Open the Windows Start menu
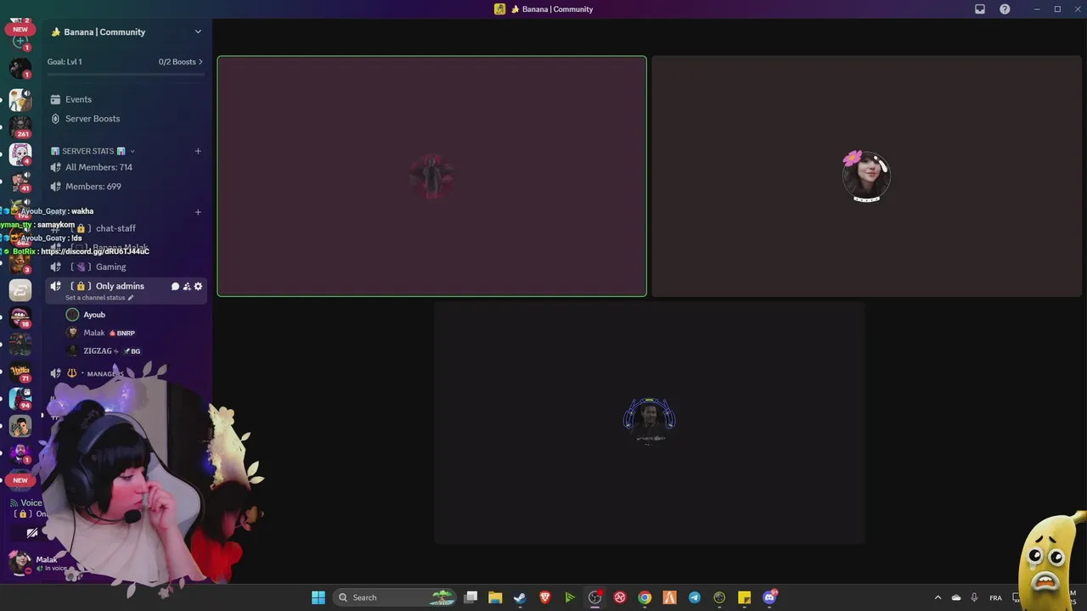Screen dimensions: 1087x611 (x=318, y=597)
